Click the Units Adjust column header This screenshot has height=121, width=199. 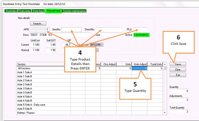pyautogui.click(x=139, y=64)
